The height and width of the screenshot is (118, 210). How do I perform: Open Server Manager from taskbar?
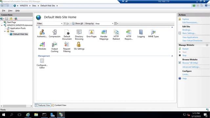coord(52,115)
